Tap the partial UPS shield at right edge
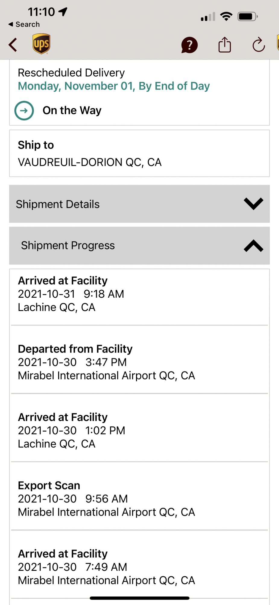Image resolution: width=279 pixels, height=605 pixels. click(x=278, y=43)
